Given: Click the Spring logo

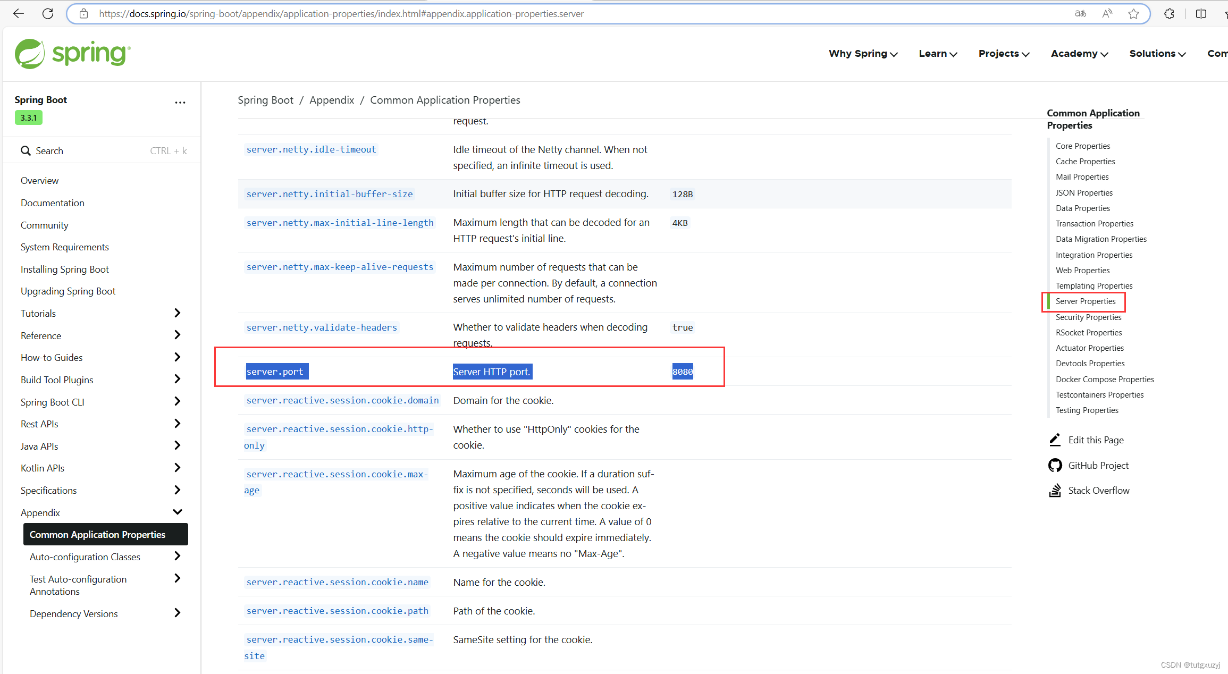Looking at the screenshot, I should pos(72,54).
